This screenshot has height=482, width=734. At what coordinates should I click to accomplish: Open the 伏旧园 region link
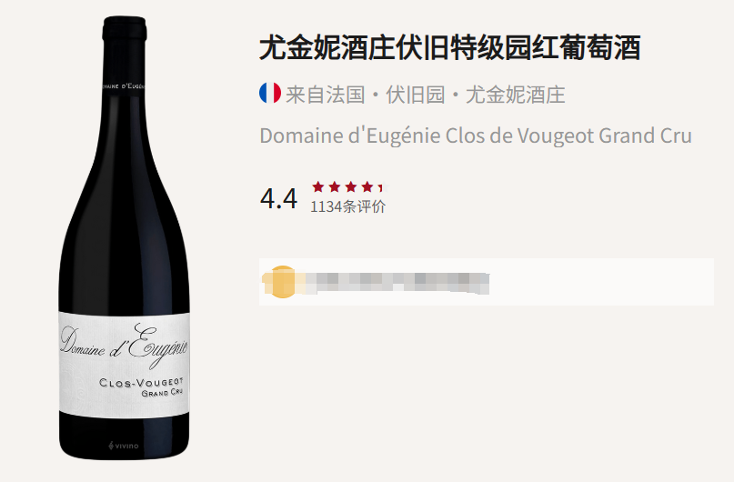coord(416,95)
